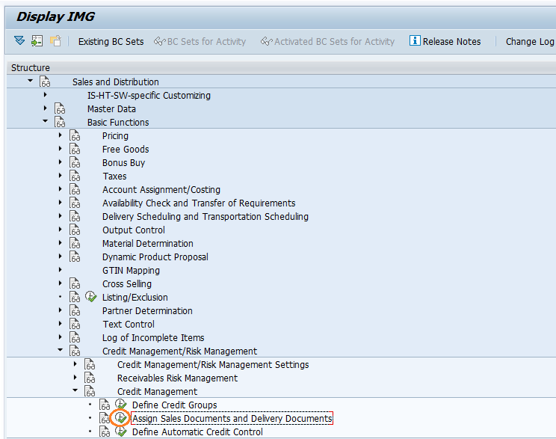Open documentation icon for Define Credit Groups

pos(105,405)
